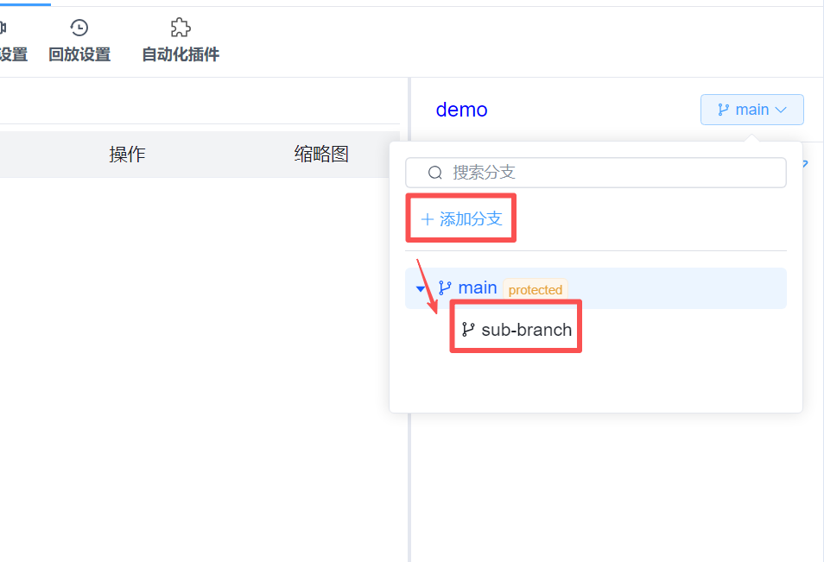Select the main branch label in list
This screenshot has width=824, height=562.
point(478,287)
